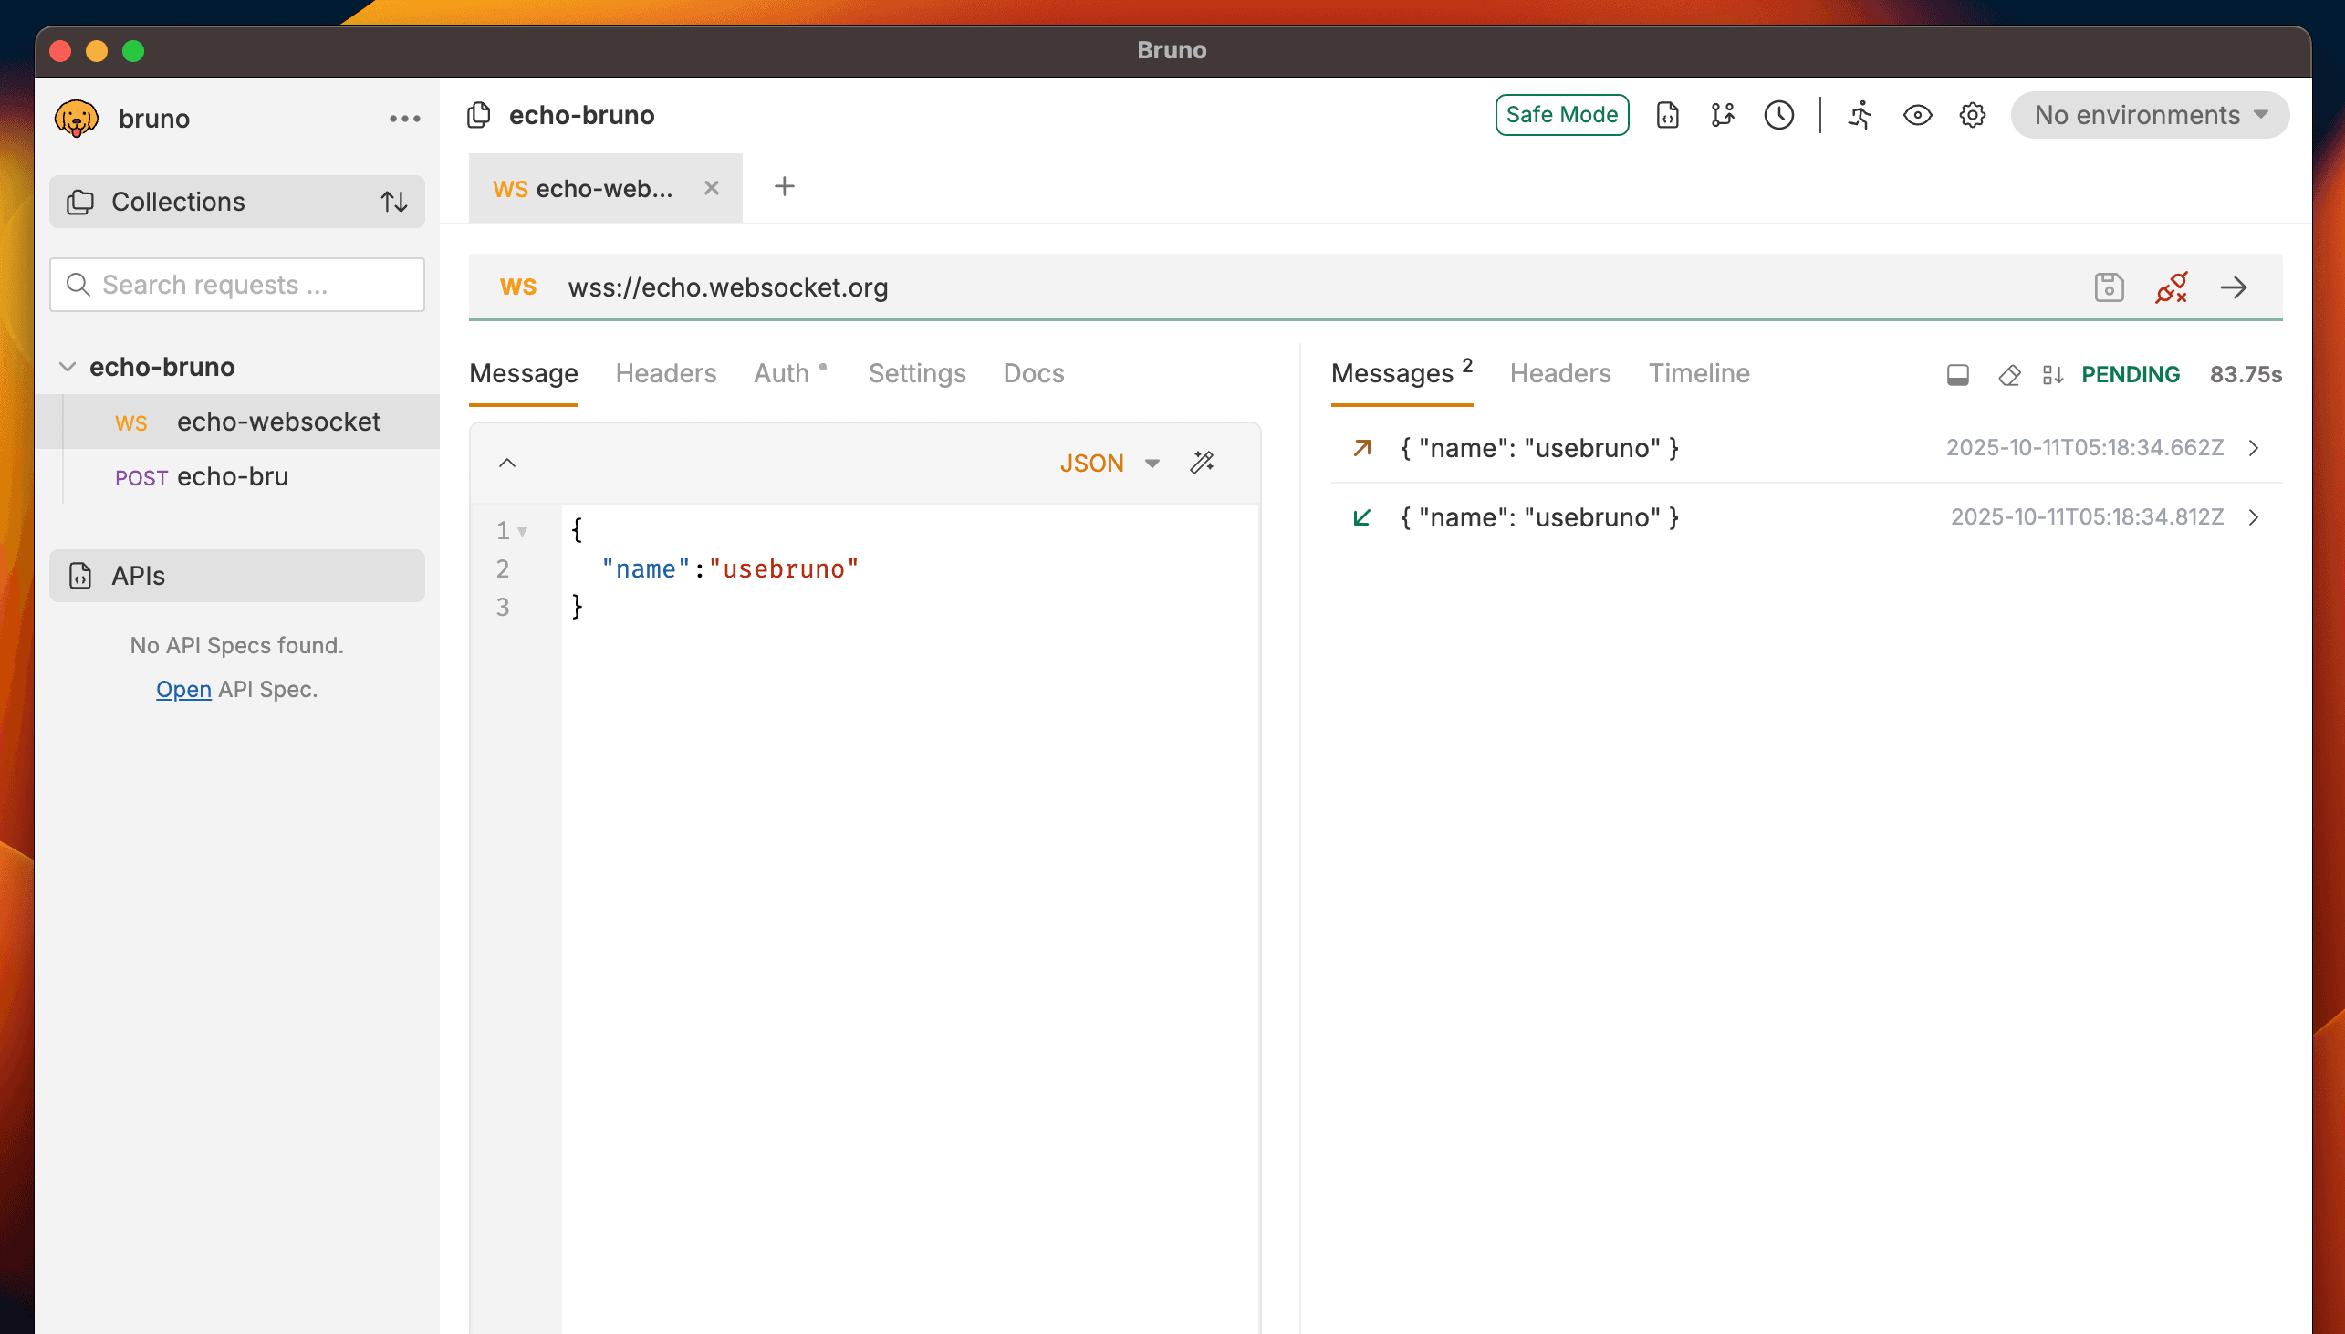Toggle the message sort order icon
Screen dimensions: 2345x1334
pyautogui.click(x=2052, y=375)
